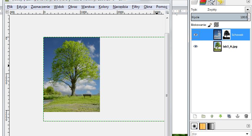The image size is (252, 136).
Task: Open the filtr dropdown arrow
Action: 247,134
